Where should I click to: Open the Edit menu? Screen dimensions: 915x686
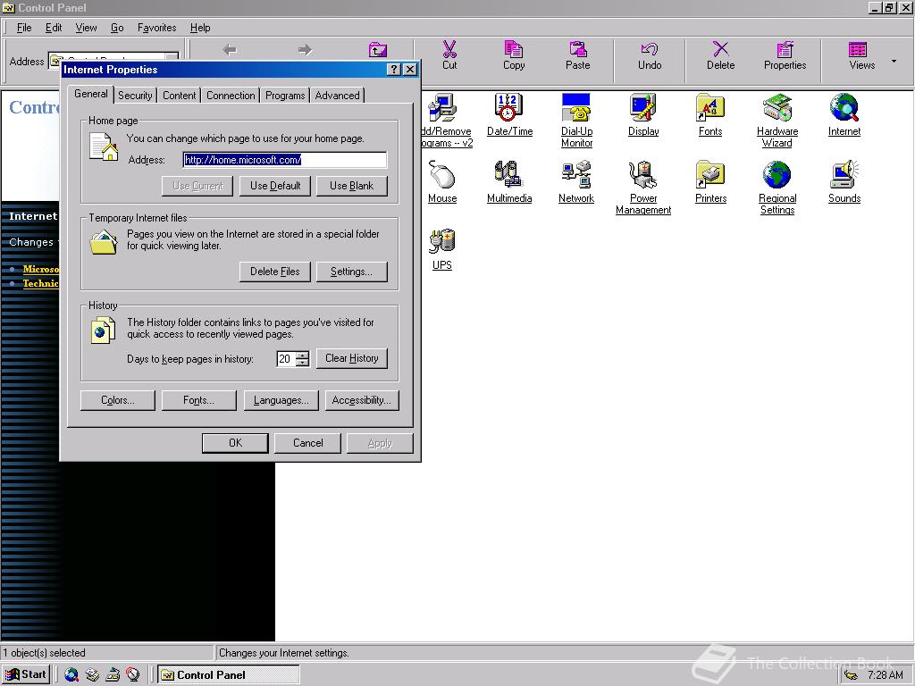click(54, 28)
